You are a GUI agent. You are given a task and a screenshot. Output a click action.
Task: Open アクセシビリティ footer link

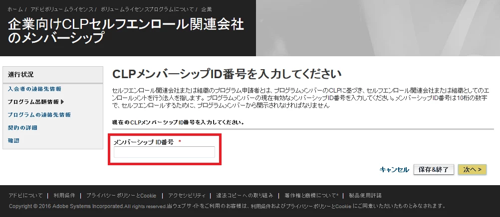pos(187,196)
